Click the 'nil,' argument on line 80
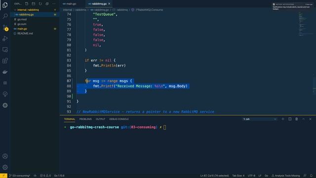316x178 pixels. pyautogui.click(x=97, y=45)
